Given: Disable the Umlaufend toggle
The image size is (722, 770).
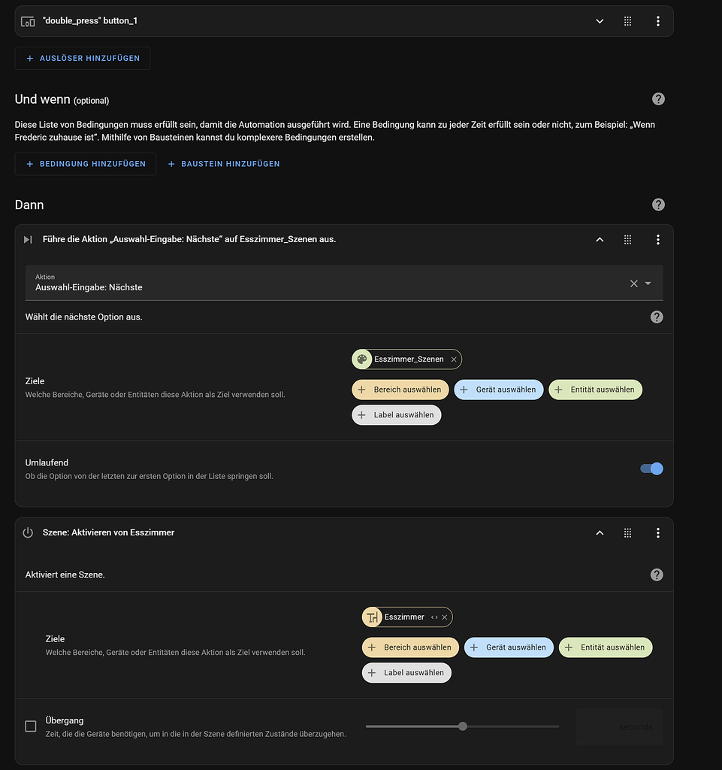Looking at the screenshot, I should pos(651,468).
